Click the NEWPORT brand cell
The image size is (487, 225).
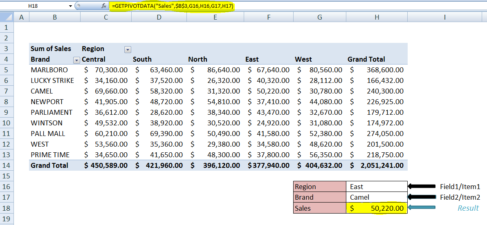point(55,102)
